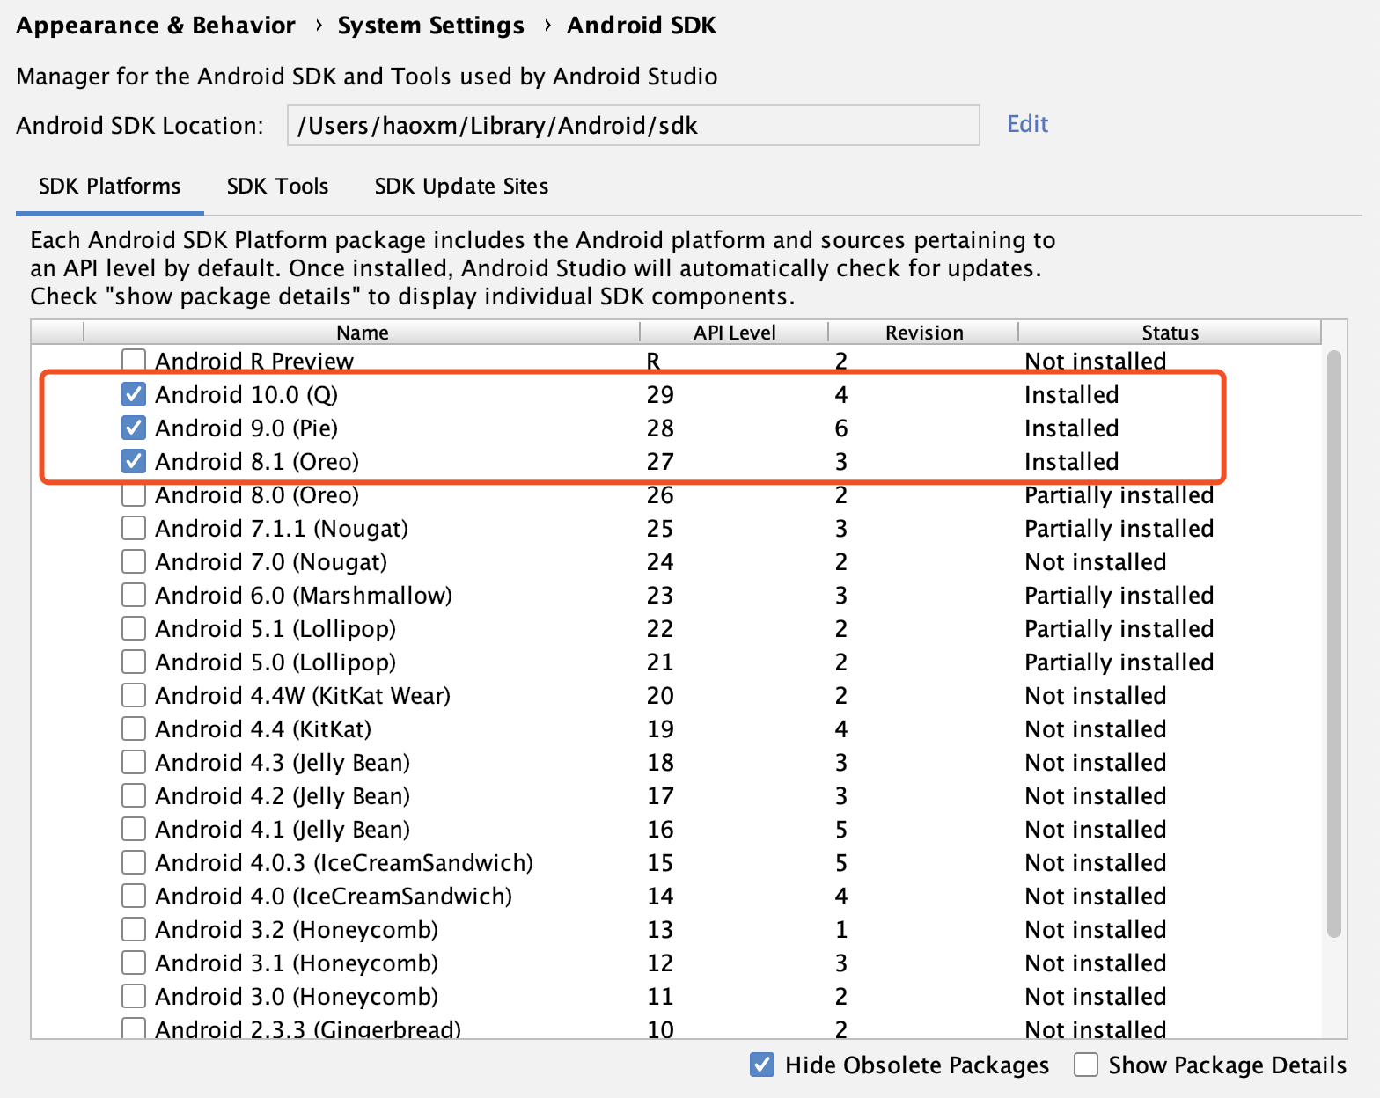Go to System Settings breadcrumb

(430, 26)
